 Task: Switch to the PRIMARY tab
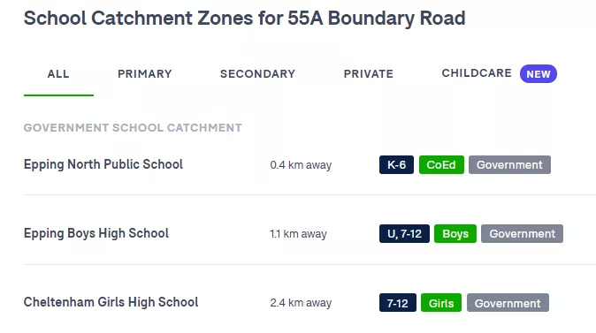point(145,73)
